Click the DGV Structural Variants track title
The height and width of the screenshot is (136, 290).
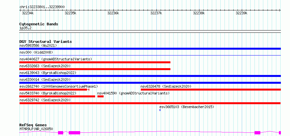coord(46,42)
